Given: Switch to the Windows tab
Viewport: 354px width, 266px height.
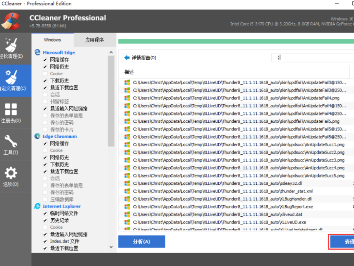Looking at the screenshot, I should (x=52, y=40).
